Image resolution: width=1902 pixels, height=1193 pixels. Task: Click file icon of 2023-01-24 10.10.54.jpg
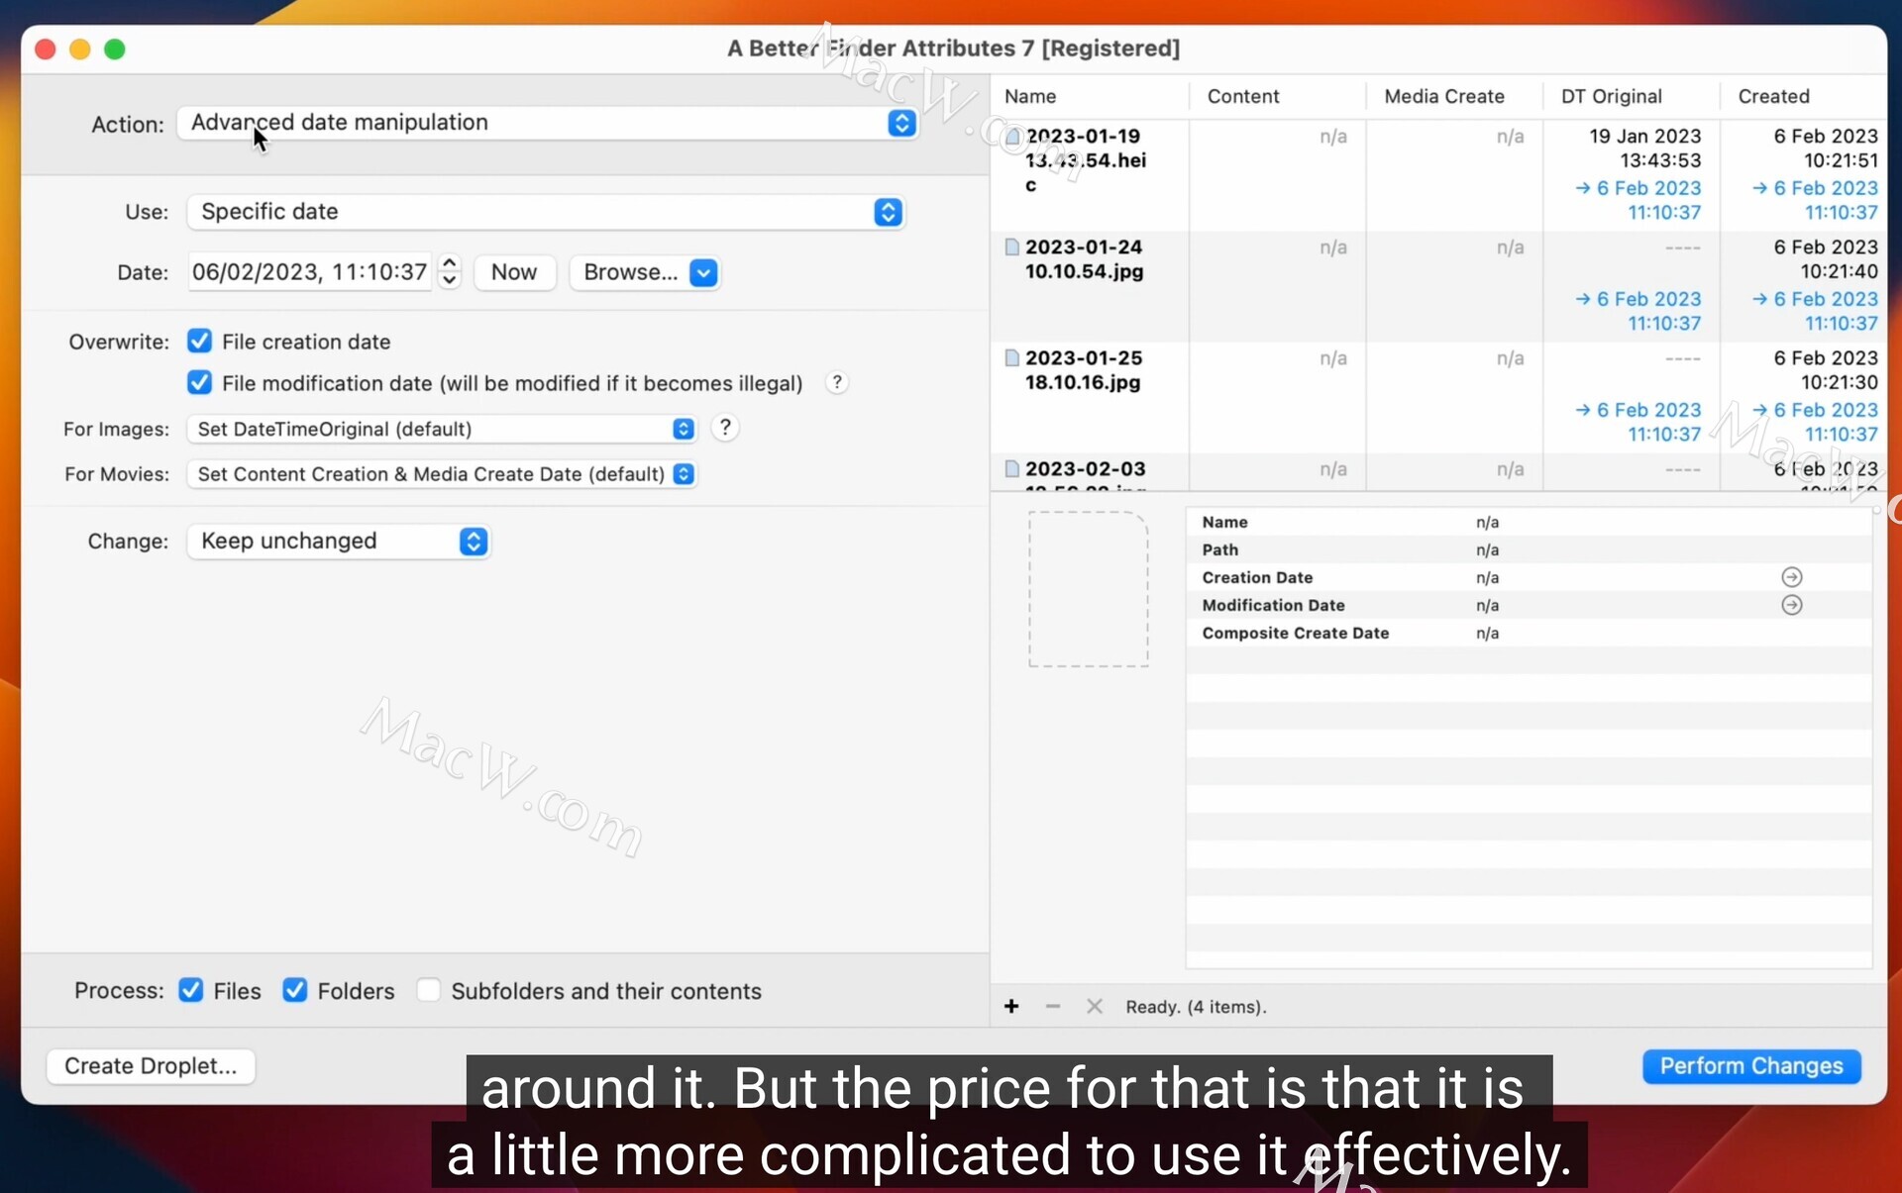1012,247
